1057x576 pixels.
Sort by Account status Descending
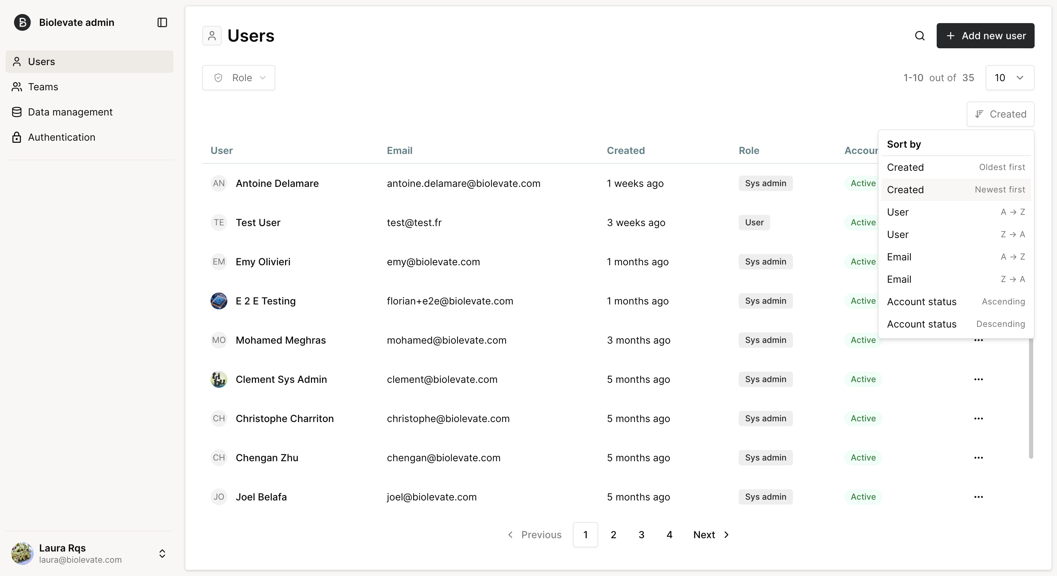coord(956,324)
